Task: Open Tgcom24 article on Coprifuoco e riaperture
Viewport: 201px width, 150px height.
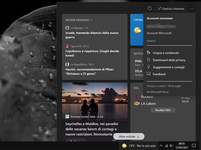Action: click(x=92, y=53)
